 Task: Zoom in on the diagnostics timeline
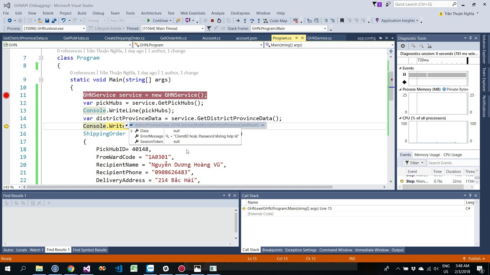click(x=413, y=46)
